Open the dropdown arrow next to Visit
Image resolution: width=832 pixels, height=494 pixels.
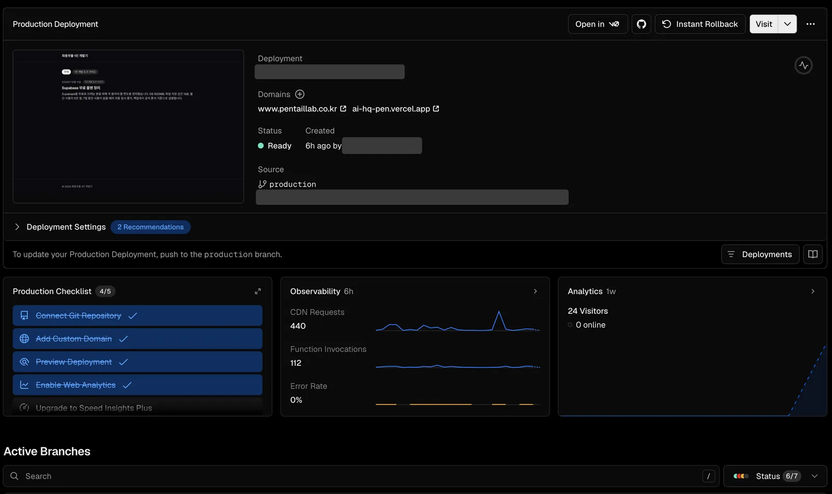(787, 24)
